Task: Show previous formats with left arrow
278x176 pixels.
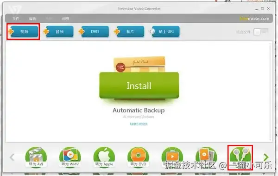Action: [12, 157]
